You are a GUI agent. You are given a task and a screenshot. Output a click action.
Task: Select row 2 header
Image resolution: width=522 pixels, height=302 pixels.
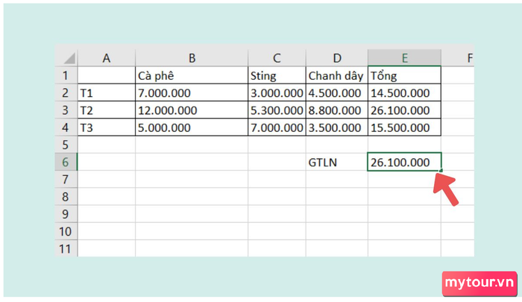tap(66, 92)
